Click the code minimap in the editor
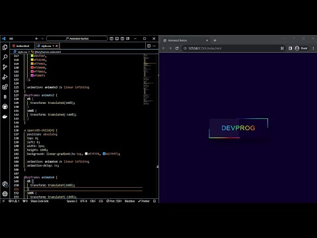The width and height of the screenshot is (317, 238). click(x=150, y=79)
